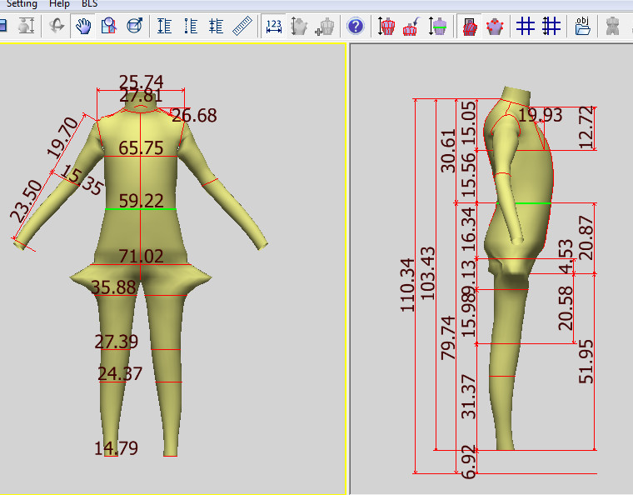Click the 110.34 total height dimension
Viewport: 633px width, 495px height.
pos(407,284)
